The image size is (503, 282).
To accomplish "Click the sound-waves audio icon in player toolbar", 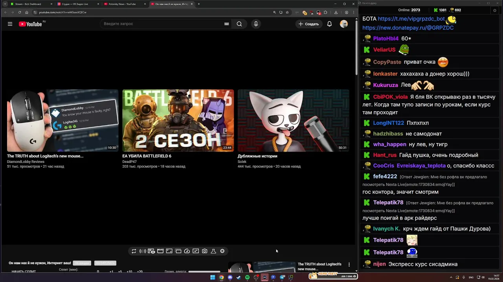I will [143, 251].
